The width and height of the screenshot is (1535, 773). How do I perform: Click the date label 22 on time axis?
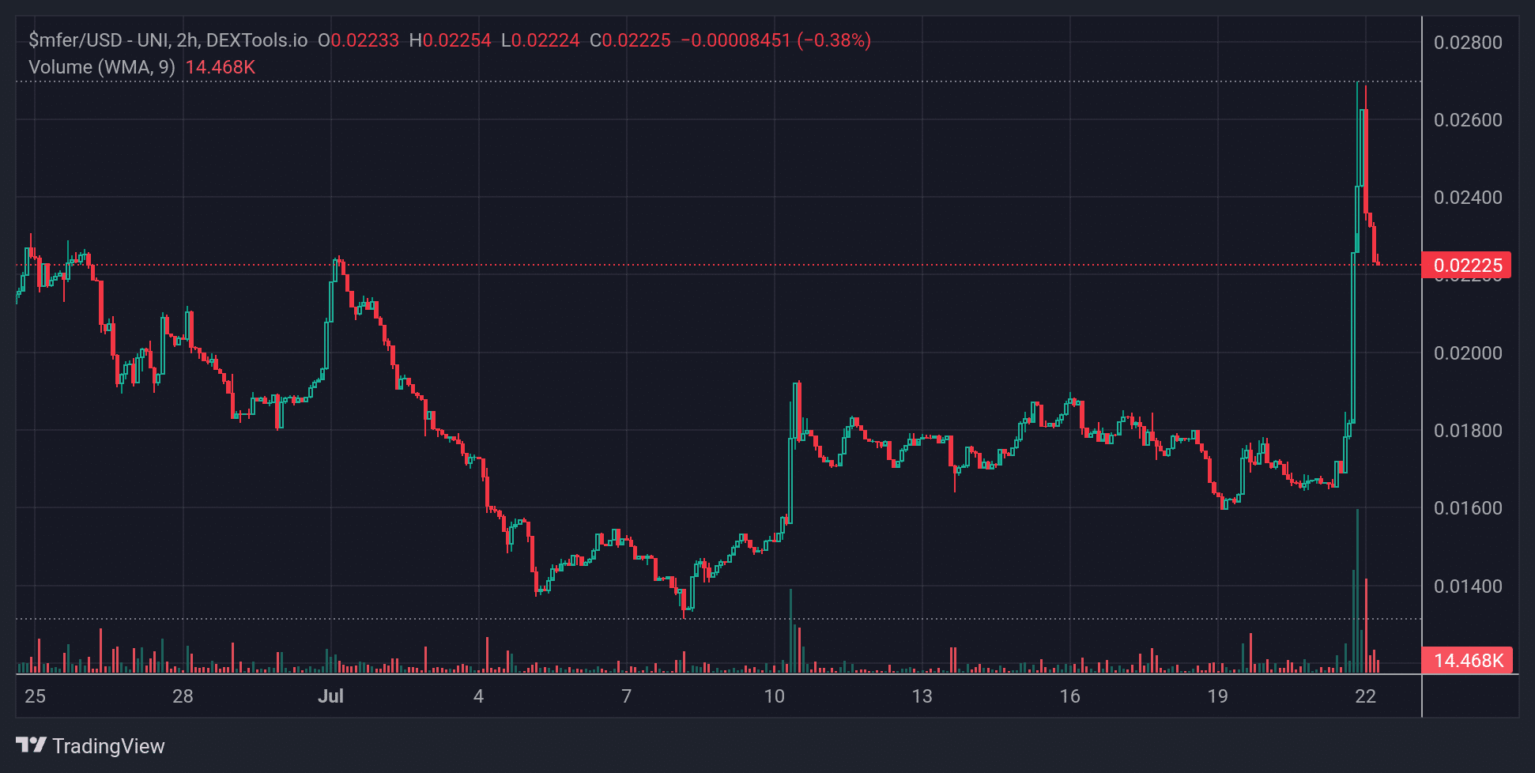click(1365, 696)
